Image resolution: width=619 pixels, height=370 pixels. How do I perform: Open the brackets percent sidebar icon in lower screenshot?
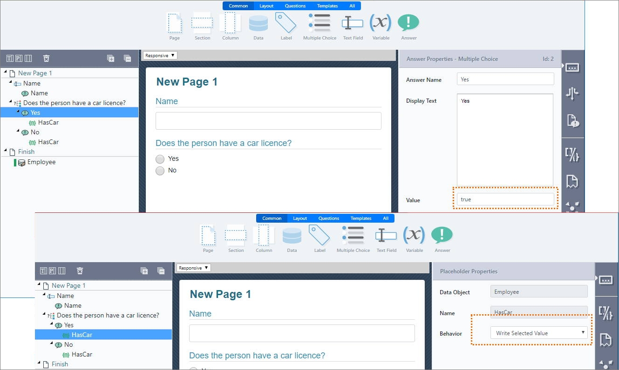(x=605, y=313)
